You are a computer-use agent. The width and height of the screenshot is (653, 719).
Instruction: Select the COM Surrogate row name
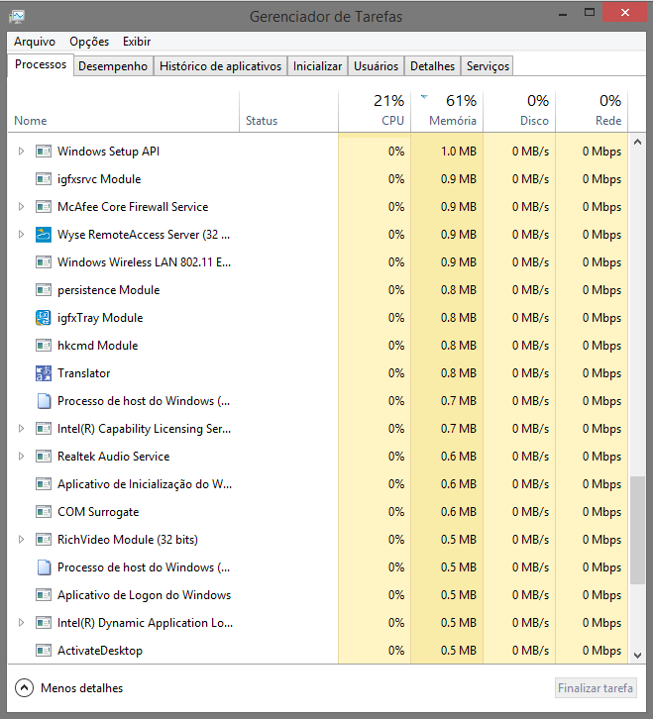[98, 512]
